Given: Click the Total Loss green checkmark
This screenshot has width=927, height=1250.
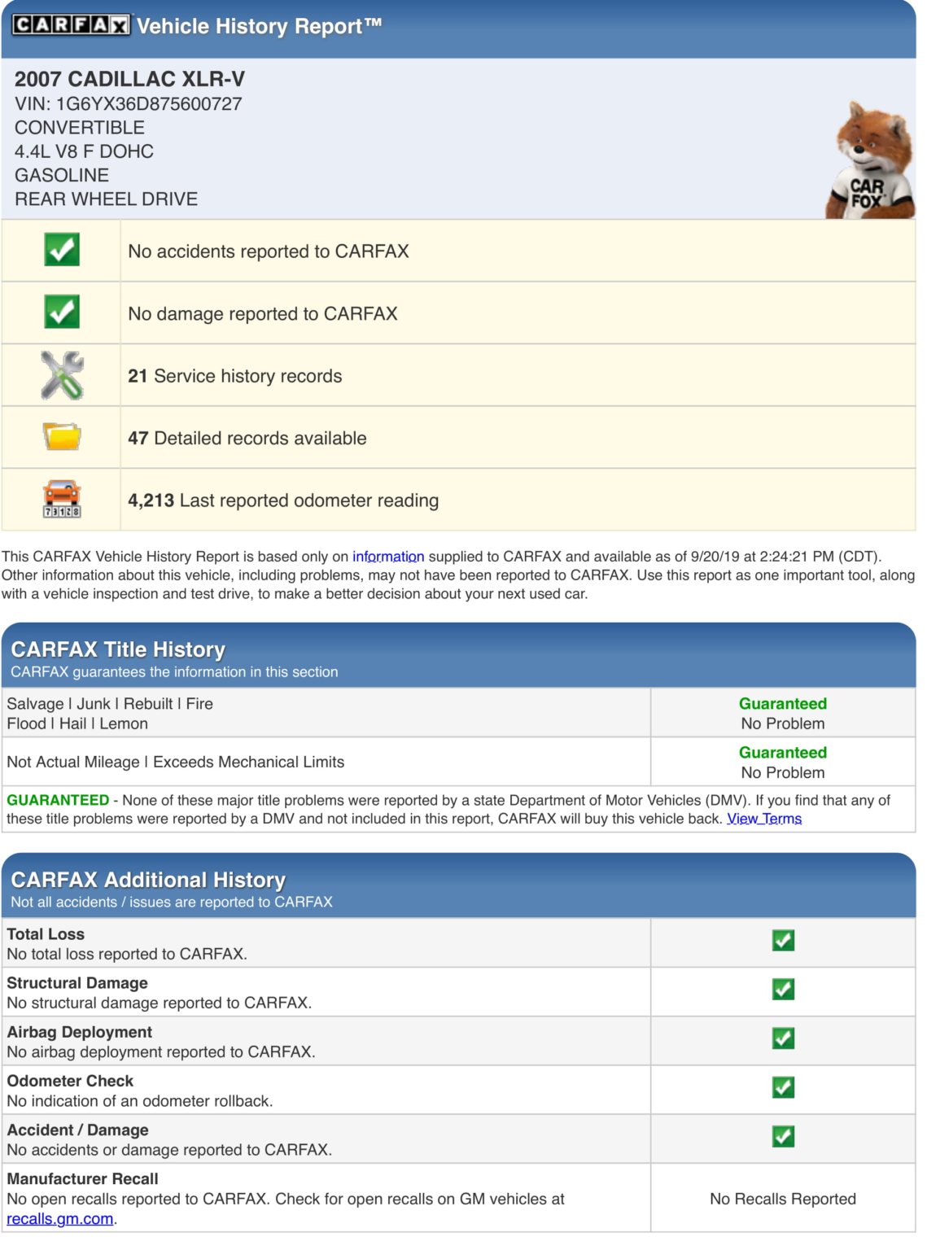Looking at the screenshot, I should [x=783, y=941].
